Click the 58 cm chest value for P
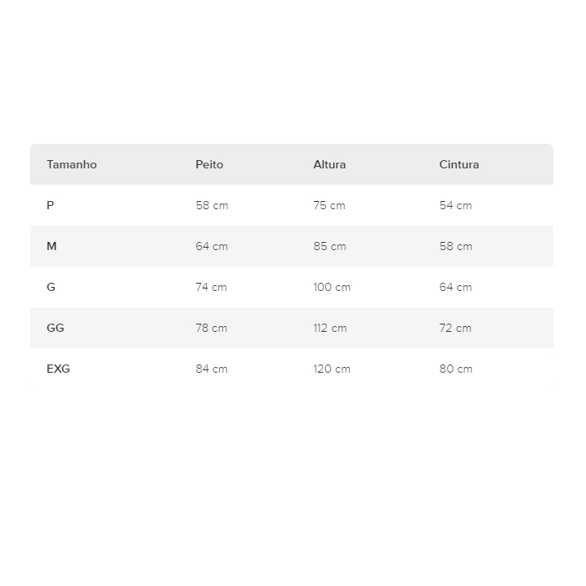The image size is (586, 586). pos(212,205)
